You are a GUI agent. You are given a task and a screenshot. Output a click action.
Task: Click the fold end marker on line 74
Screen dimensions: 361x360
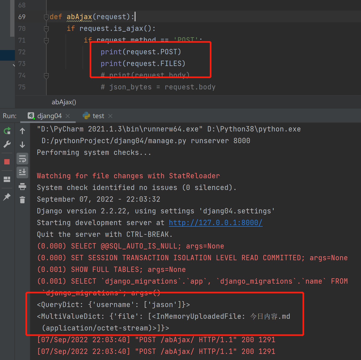coord(46,76)
